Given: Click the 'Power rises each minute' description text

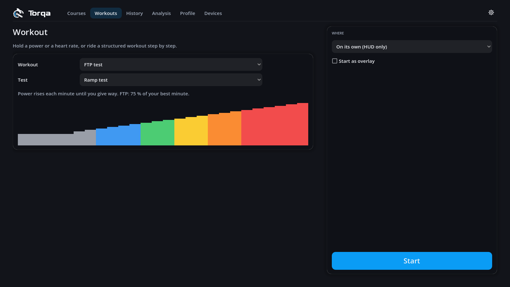Looking at the screenshot, I should click(x=104, y=94).
